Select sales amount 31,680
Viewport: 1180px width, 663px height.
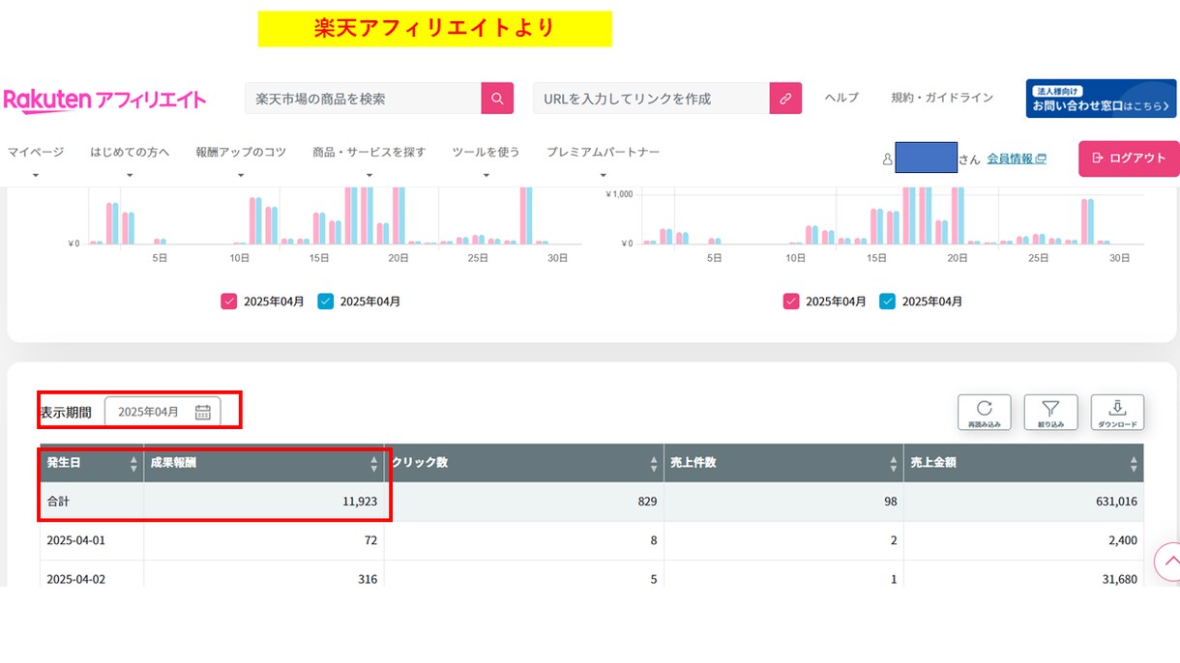point(1119,579)
